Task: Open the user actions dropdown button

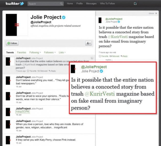Action: coord(88,43)
